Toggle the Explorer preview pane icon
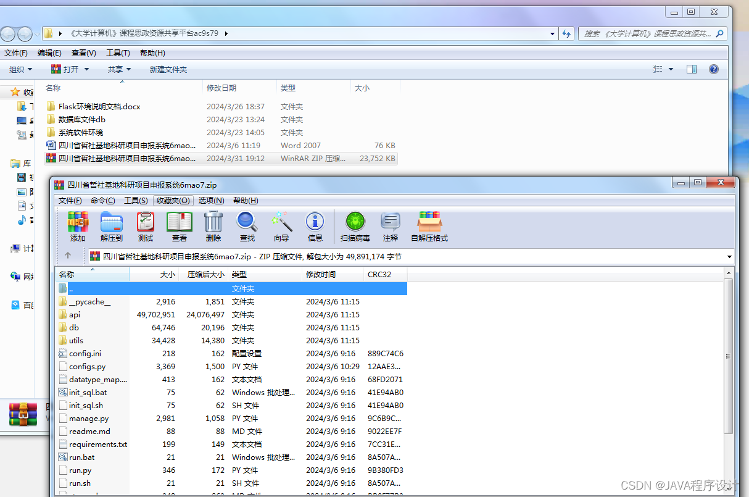This screenshot has width=749, height=497. (692, 69)
